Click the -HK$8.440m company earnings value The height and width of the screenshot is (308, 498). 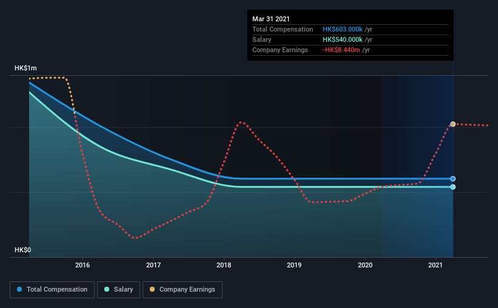pyautogui.click(x=342, y=50)
